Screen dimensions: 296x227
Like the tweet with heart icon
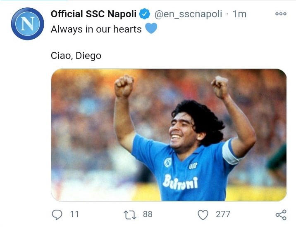click(x=203, y=214)
